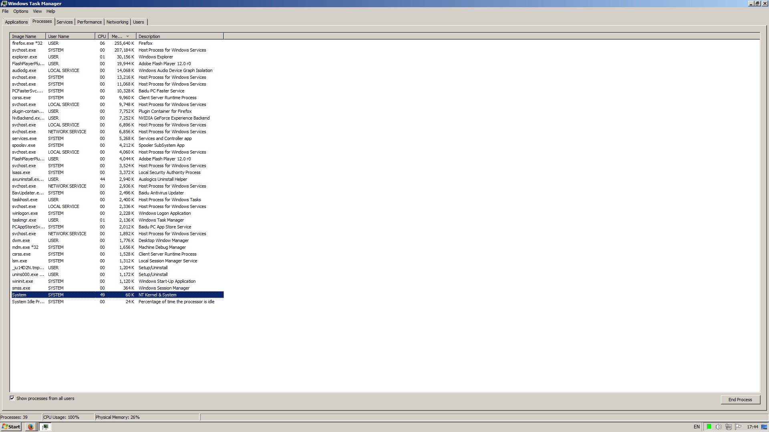Image resolution: width=769 pixels, height=432 pixels.
Task: Open the Options menu
Action: [20, 11]
